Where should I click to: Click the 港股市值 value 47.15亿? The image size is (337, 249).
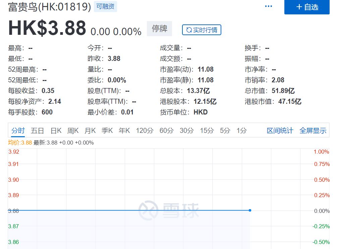click(x=290, y=101)
